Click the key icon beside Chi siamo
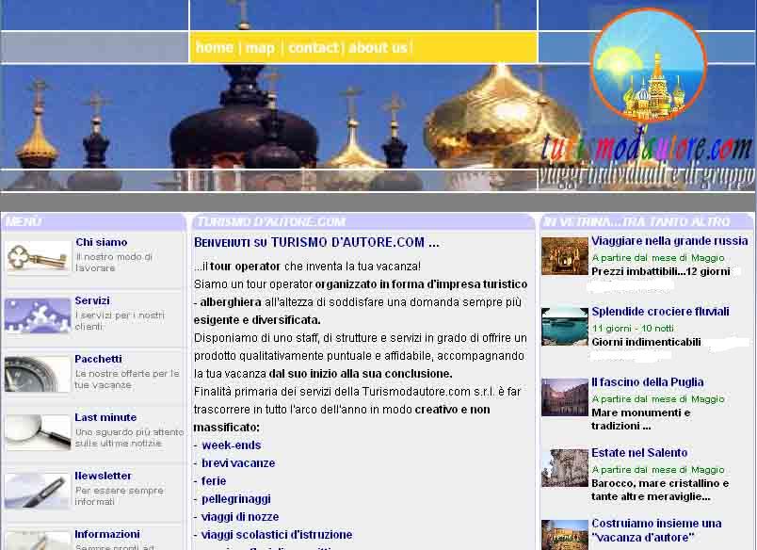The width and height of the screenshot is (757, 550). point(37,256)
